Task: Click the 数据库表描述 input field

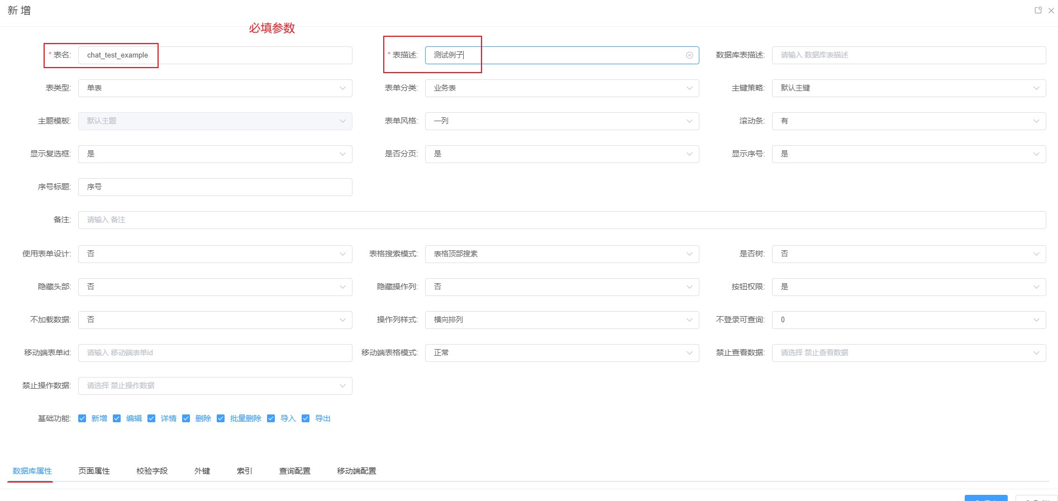Action: 908,55
